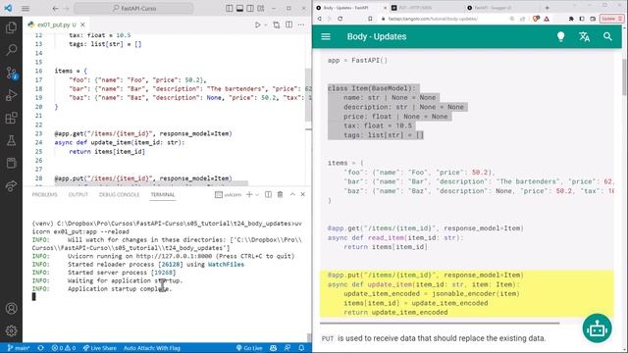
Task: Expand the run button dropdown arrow
Action: coord(266,25)
